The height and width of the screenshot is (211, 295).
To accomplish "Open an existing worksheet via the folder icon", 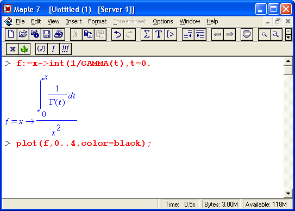I will (x=23, y=34).
